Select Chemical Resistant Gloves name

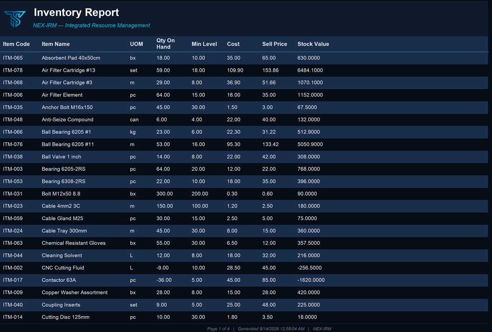(73, 243)
